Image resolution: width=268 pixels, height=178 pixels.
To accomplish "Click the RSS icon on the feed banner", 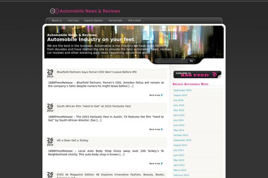I will [215, 75].
